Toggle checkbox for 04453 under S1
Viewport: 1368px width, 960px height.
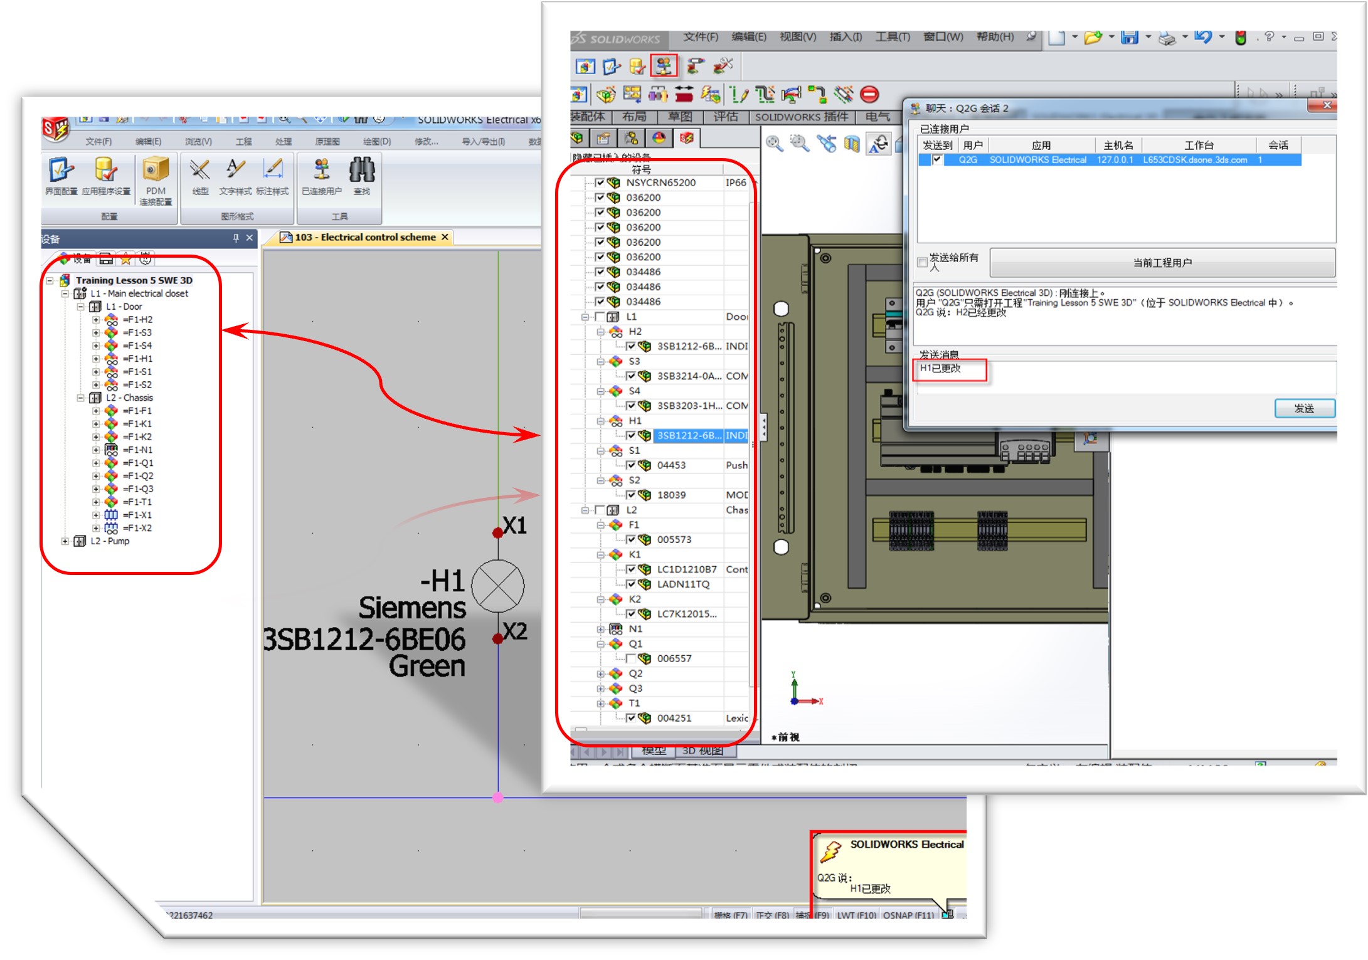tap(630, 465)
